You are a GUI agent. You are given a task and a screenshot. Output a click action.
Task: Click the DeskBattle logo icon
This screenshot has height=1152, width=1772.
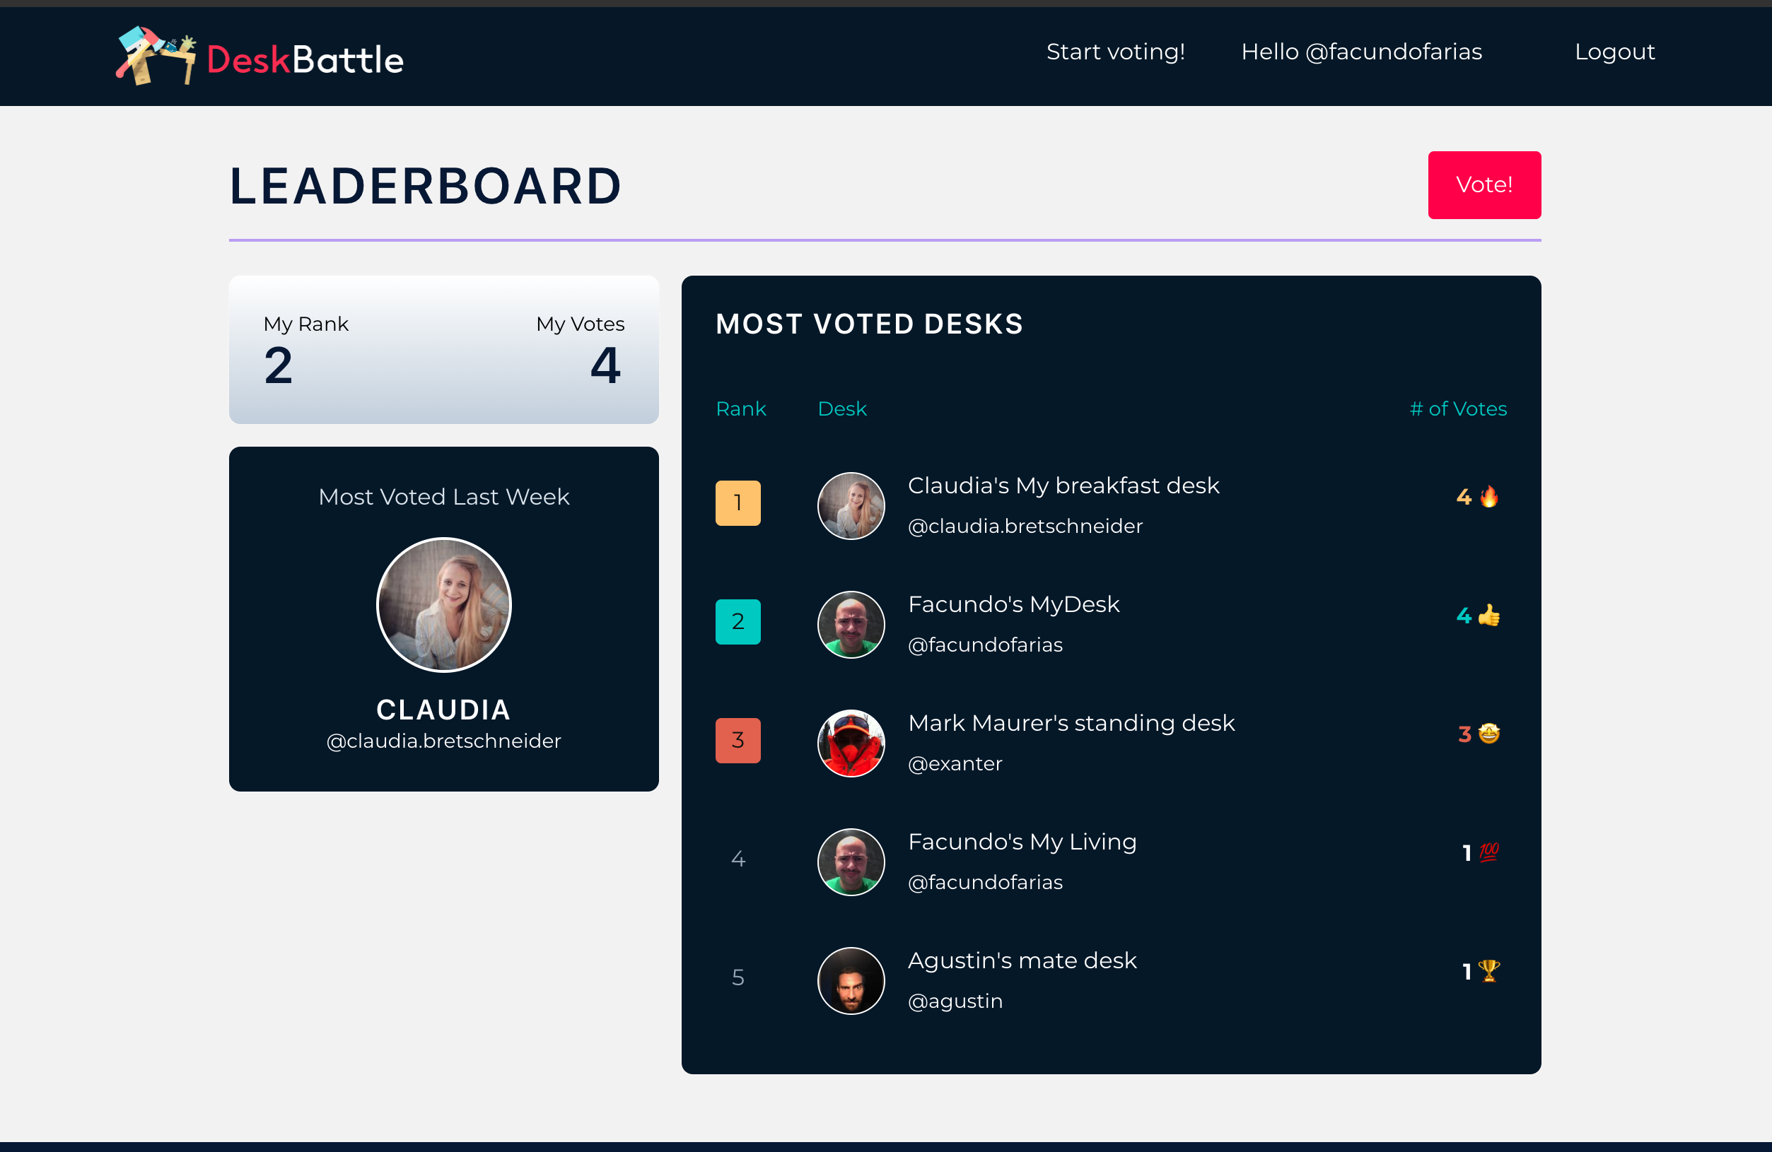point(156,56)
